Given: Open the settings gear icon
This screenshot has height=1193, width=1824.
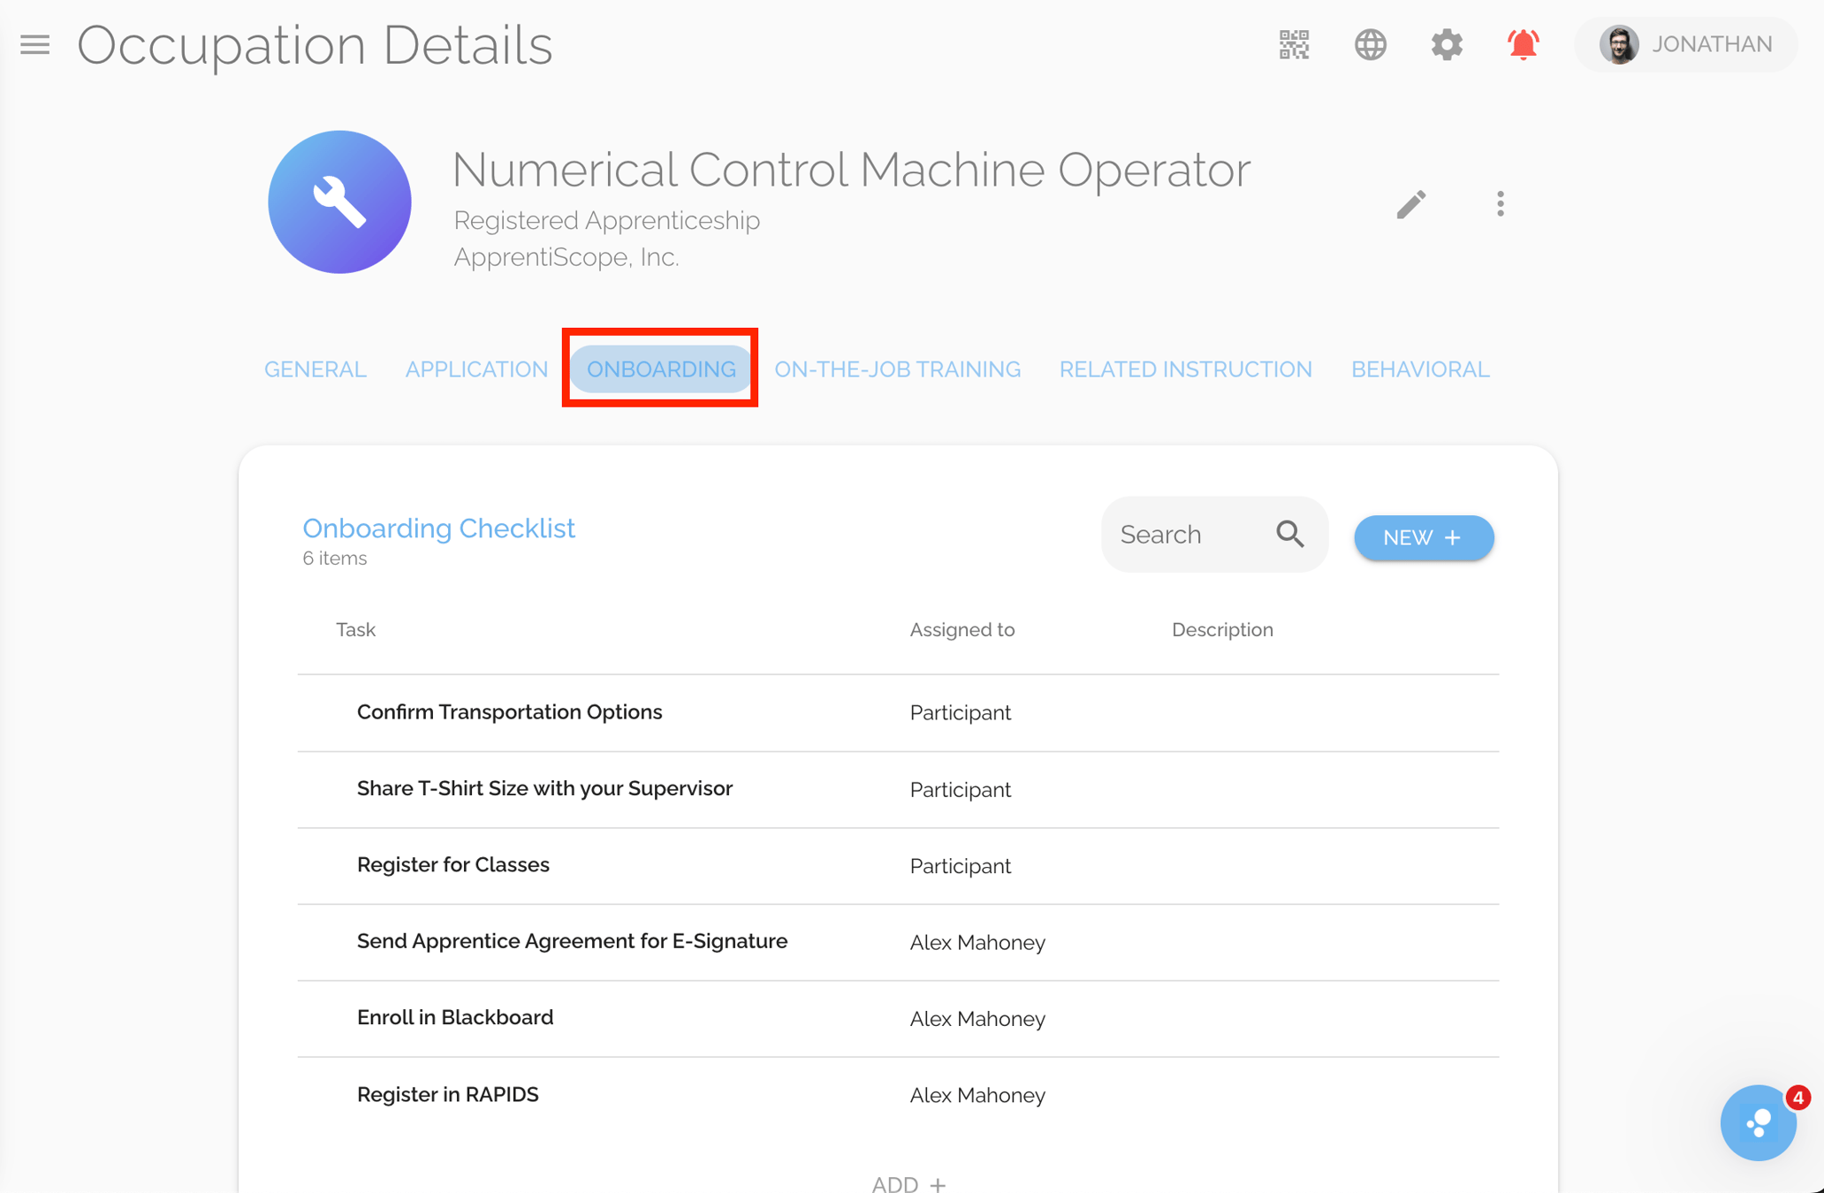Looking at the screenshot, I should coord(1446,45).
